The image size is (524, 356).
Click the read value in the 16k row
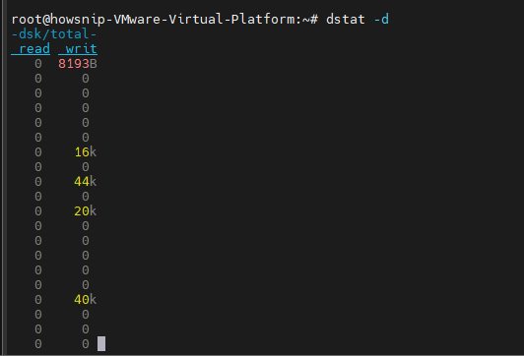[x=38, y=152]
